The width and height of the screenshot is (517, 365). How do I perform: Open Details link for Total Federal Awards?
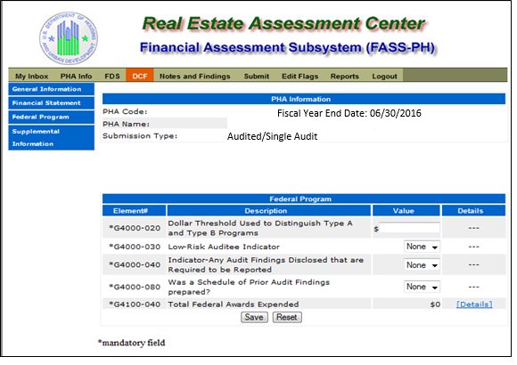[x=474, y=304]
